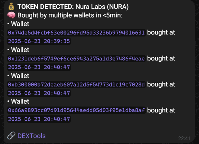Click the TOKEN DETECTED heading text
Screen dimensions: 199x144
coord(46,7)
